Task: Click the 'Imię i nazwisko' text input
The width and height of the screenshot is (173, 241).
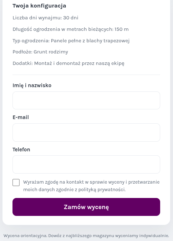Action: 86,100
